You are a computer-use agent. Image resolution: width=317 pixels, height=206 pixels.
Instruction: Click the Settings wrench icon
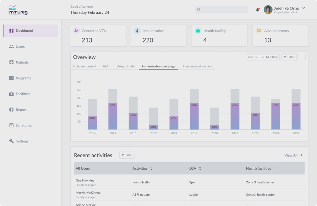point(11,141)
